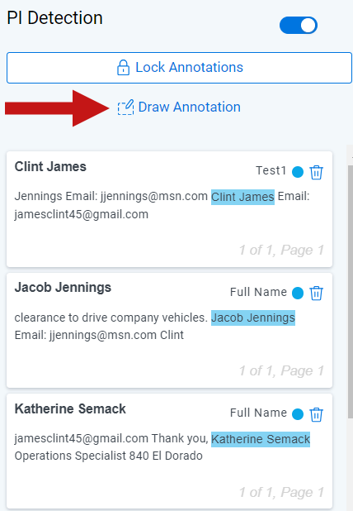Click "Operations Specialist 840 El Dorado" text
This screenshot has width=353, height=511.
pos(109,456)
